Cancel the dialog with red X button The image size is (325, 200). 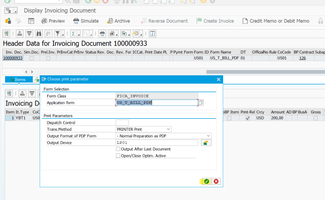[x=216, y=181]
